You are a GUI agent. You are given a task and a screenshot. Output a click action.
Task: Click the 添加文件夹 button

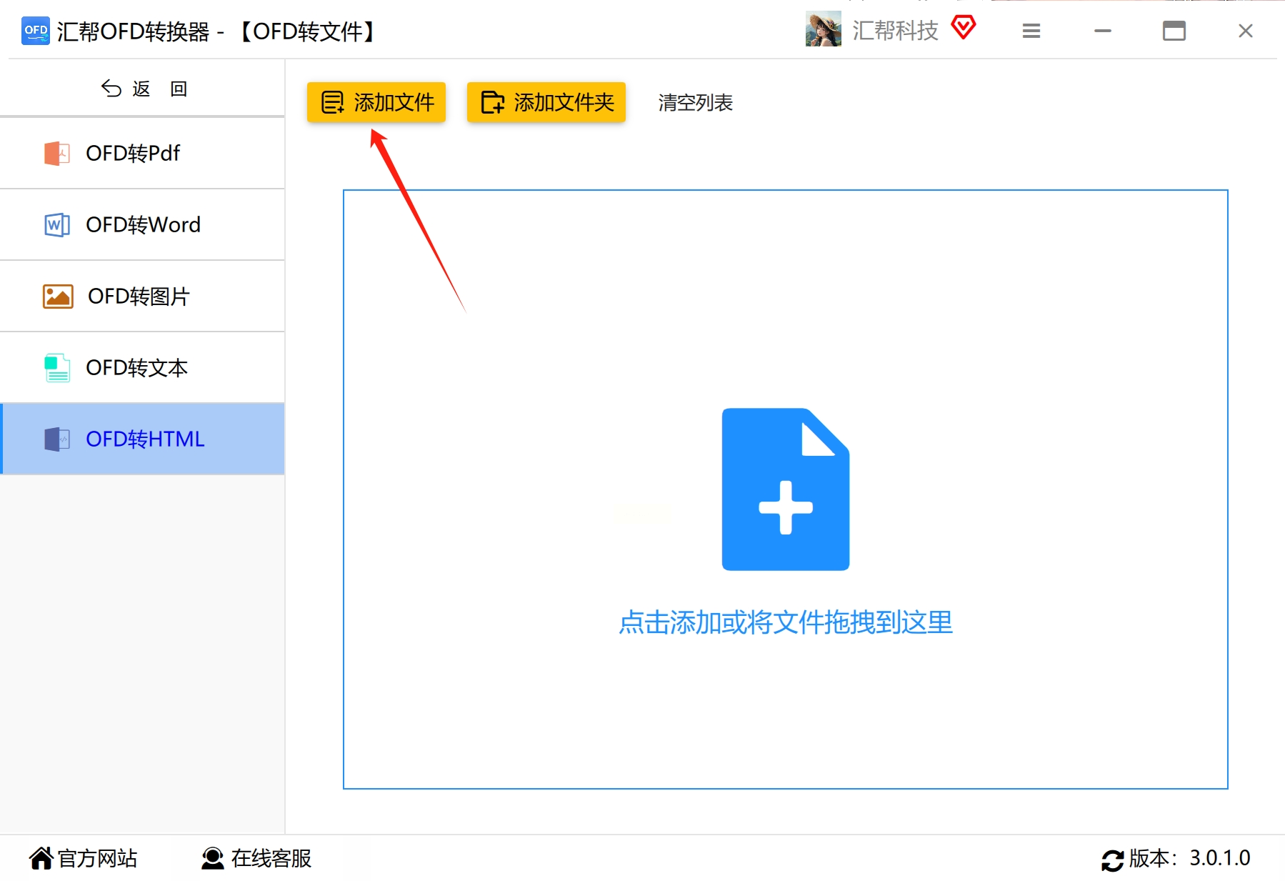pyautogui.click(x=546, y=101)
